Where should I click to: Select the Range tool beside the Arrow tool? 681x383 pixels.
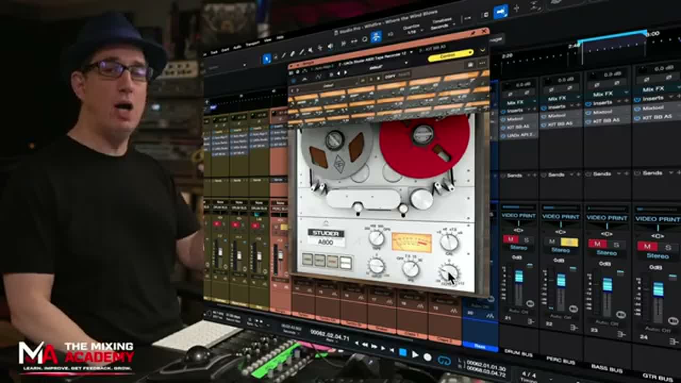tap(276, 56)
